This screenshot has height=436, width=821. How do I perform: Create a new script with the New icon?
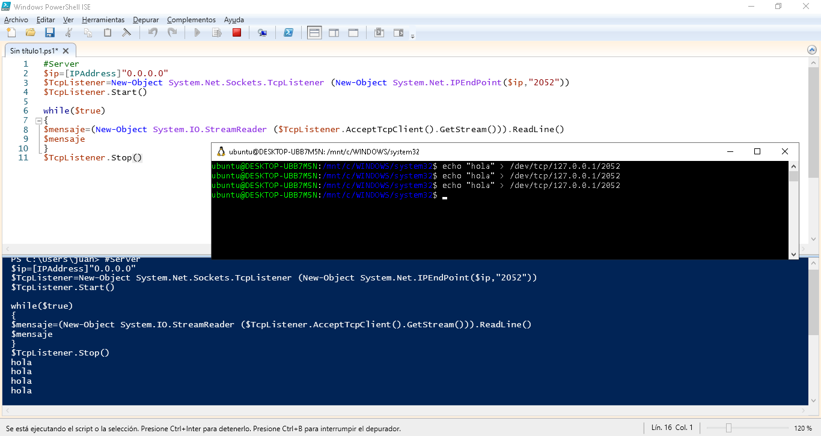pos(10,32)
